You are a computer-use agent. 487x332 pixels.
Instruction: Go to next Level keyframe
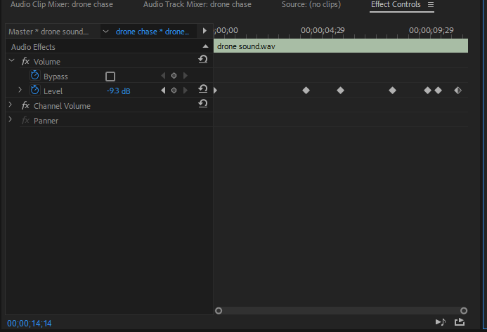186,91
